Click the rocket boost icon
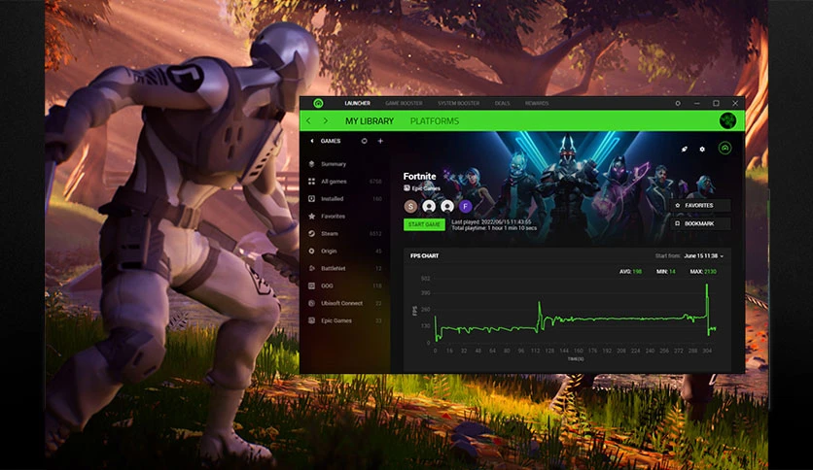Viewport: 813px width, 470px height. tap(685, 150)
